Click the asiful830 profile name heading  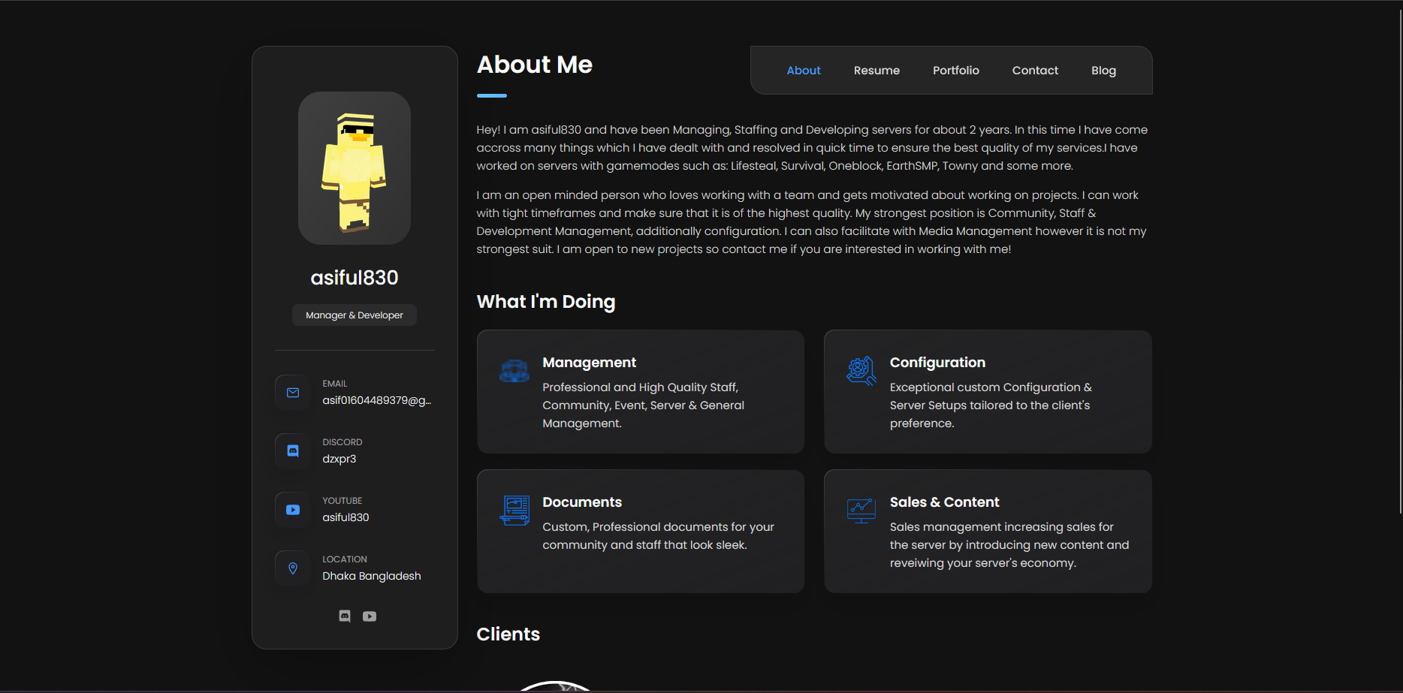(355, 278)
